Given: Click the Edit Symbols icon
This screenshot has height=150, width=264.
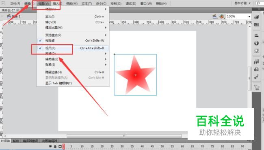Looking at the screenshot, I should pyautogui.click(x=222, y=17).
